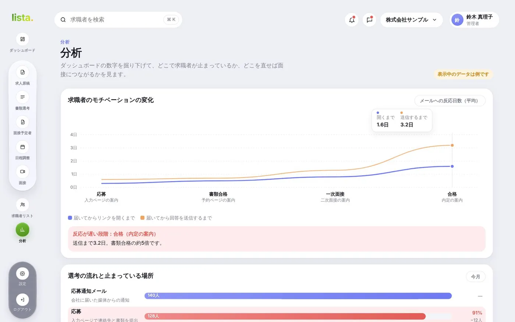This screenshot has width=515, height=322.
Task: Click the 3.2日 tooltip value
Action: point(407,125)
